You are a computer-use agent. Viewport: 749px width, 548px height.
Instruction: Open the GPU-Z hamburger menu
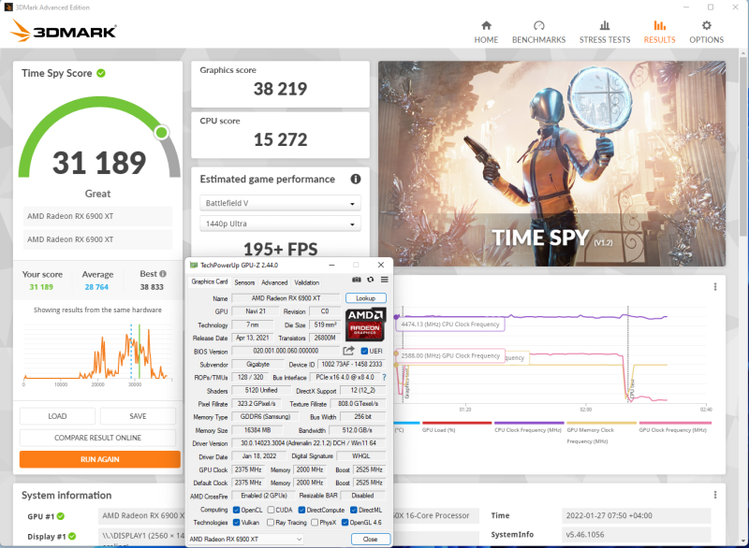click(384, 281)
